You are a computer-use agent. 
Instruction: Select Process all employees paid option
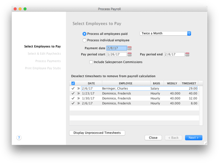point(84,34)
